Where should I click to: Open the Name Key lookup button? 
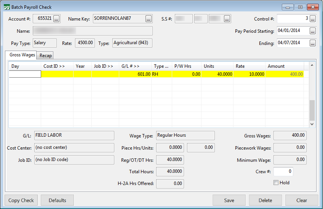148,19
